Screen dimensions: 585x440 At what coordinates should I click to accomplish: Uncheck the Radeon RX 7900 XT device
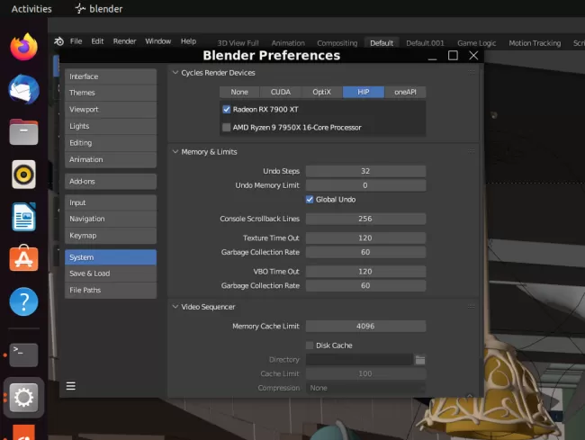click(227, 109)
